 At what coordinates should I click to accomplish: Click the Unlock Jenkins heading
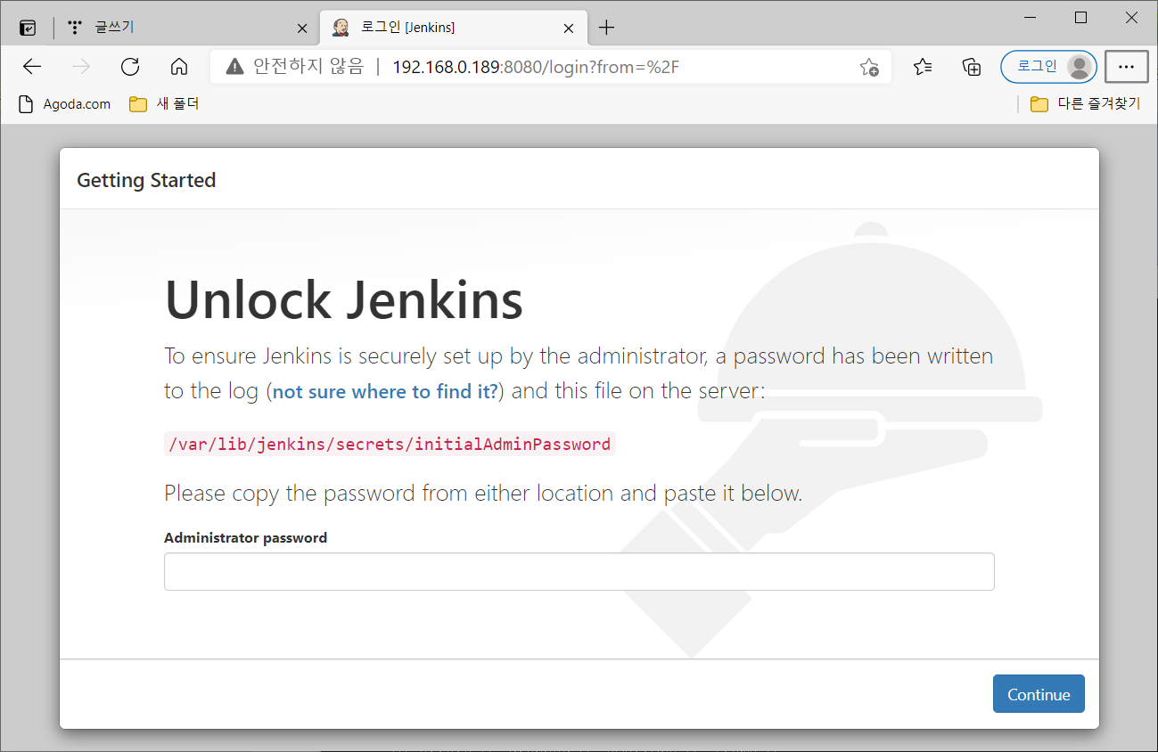pos(344,298)
